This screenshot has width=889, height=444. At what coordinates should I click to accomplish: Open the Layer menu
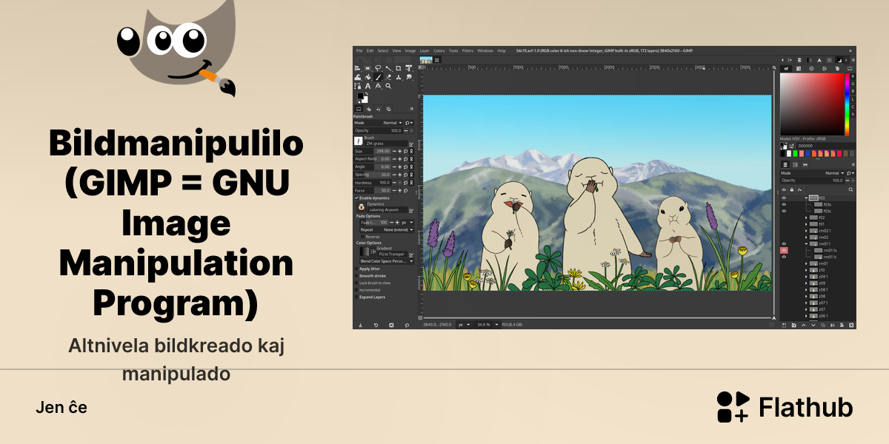click(424, 51)
